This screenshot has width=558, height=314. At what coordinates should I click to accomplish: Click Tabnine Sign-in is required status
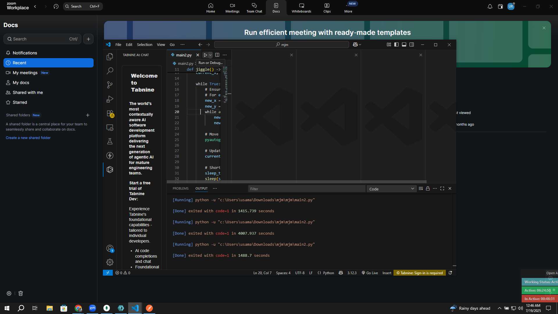tap(420, 273)
